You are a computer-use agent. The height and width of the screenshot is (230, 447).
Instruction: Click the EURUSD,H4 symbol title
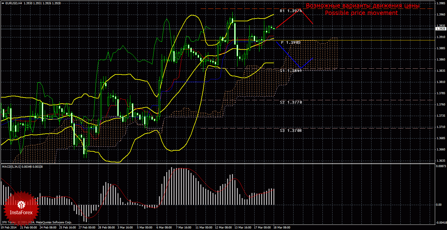coord(13,3)
